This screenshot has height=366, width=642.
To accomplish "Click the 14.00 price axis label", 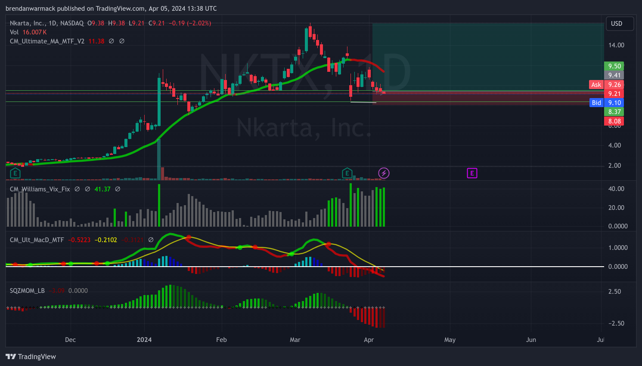I will tap(616, 45).
